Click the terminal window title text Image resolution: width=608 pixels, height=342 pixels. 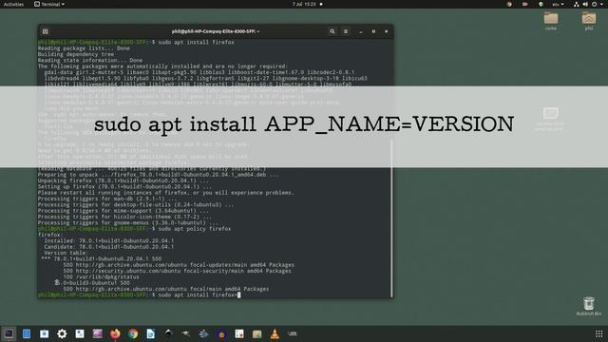click(216, 31)
